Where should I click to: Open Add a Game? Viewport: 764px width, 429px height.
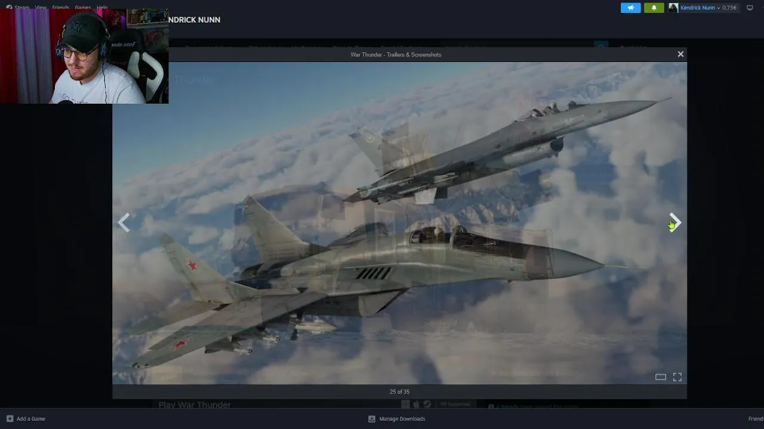coord(26,419)
